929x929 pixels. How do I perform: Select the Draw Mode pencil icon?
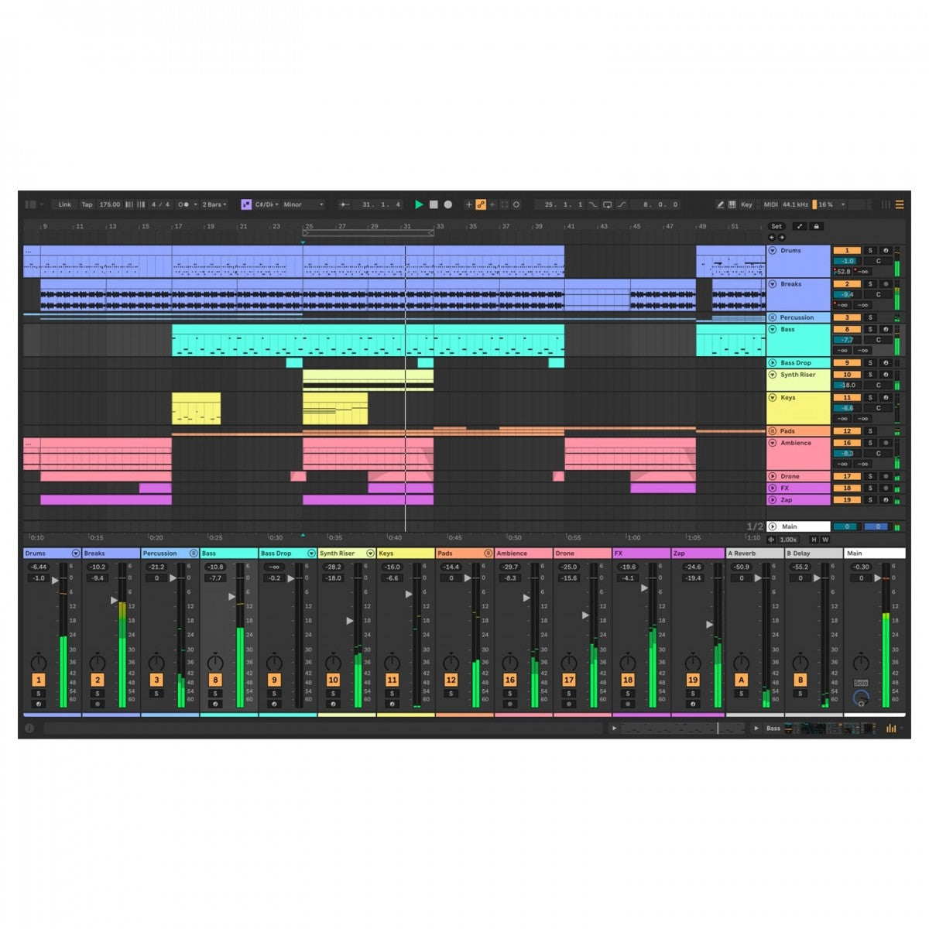(x=720, y=204)
